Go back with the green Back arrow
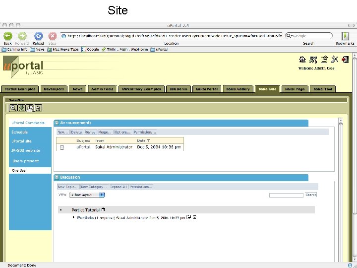The width and height of the screenshot is (357, 268). (x=8, y=36)
